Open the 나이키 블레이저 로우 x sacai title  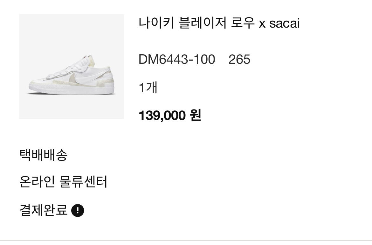(219, 23)
